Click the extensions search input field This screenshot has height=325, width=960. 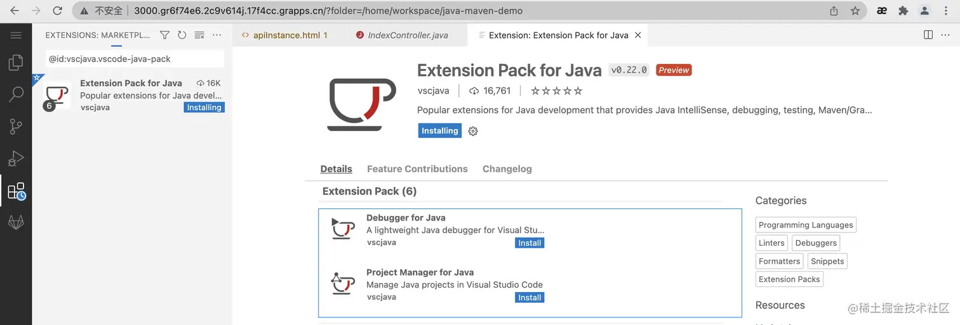pyautogui.click(x=135, y=59)
